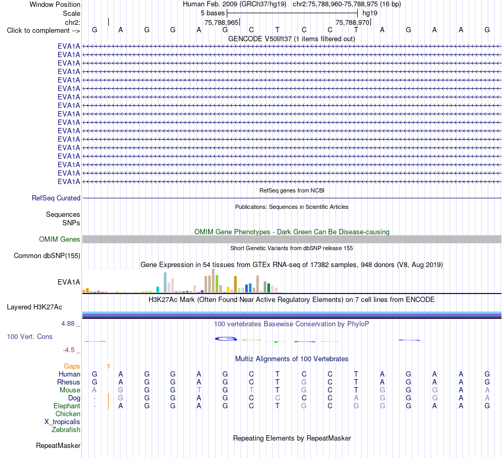Image resolution: width=502 pixels, height=458 pixels.
Task: Click the 'Scale' track label
Action: pos(71,13)
